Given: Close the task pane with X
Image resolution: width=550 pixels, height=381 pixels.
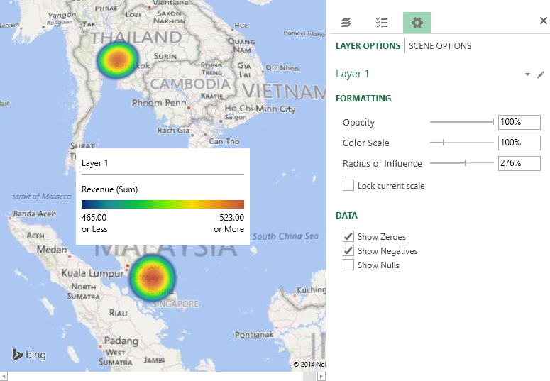Looking at the screenshot, I should [544, 21].
